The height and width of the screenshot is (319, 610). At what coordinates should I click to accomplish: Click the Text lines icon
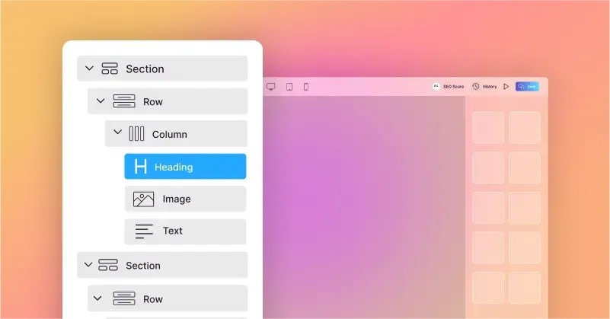[x=144, y=231]
